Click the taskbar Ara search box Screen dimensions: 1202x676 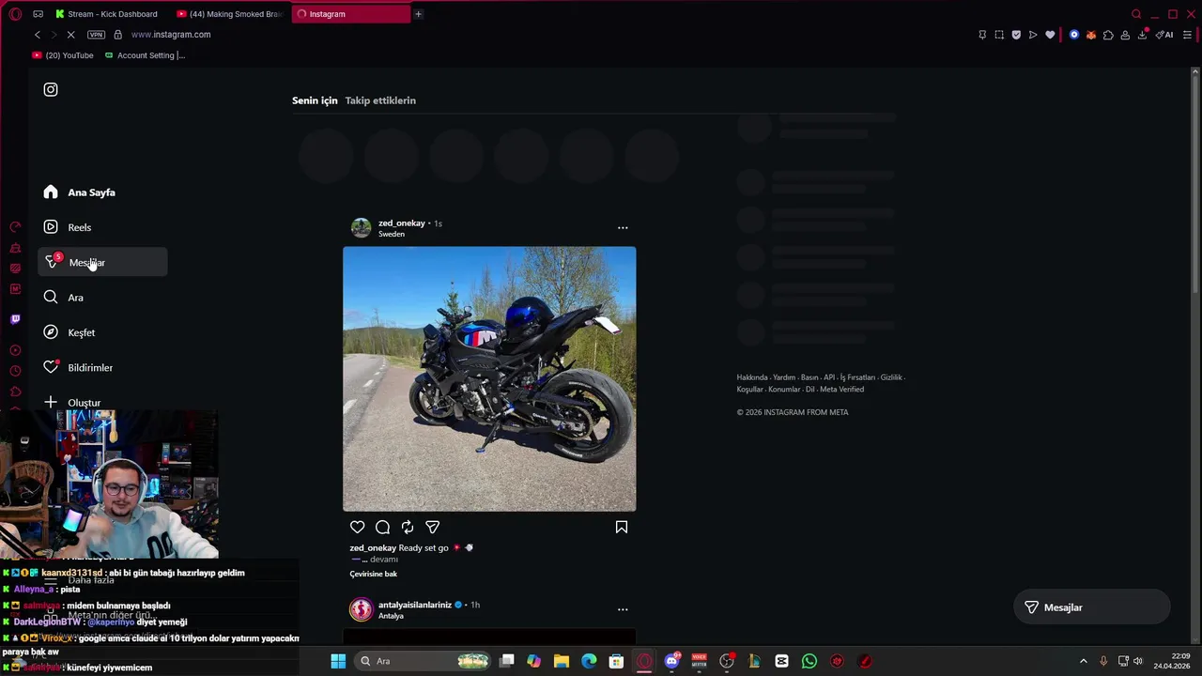[424, 661]
